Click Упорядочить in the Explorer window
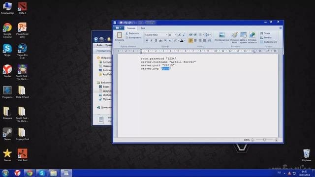 click(103, 51)
